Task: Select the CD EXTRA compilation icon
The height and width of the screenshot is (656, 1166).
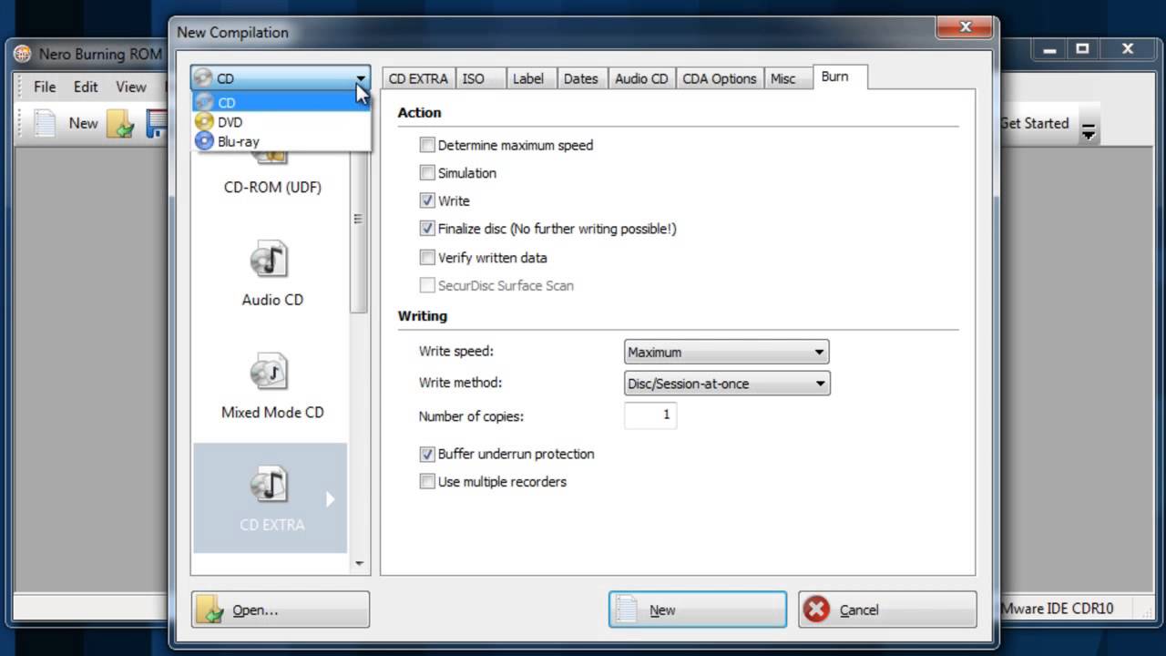Action: point(270,485)
